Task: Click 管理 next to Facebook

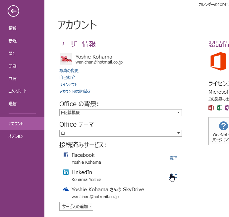Action: pos(173,158)
